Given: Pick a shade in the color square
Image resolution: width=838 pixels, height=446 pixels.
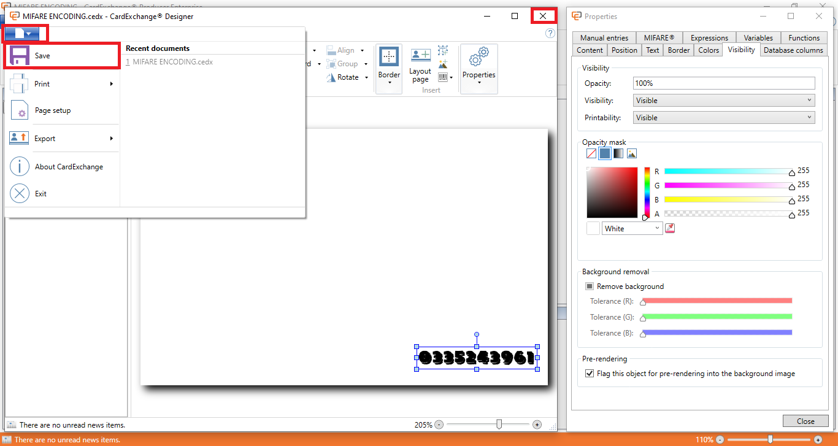Looking at the screenshot, I should [612, 193].
